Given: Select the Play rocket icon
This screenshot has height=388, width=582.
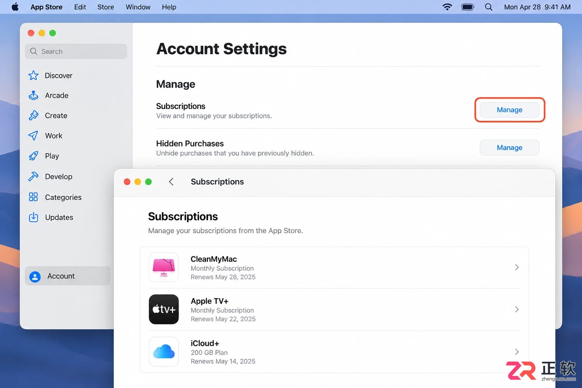Looking at the screenshot, I should [34, 156].
